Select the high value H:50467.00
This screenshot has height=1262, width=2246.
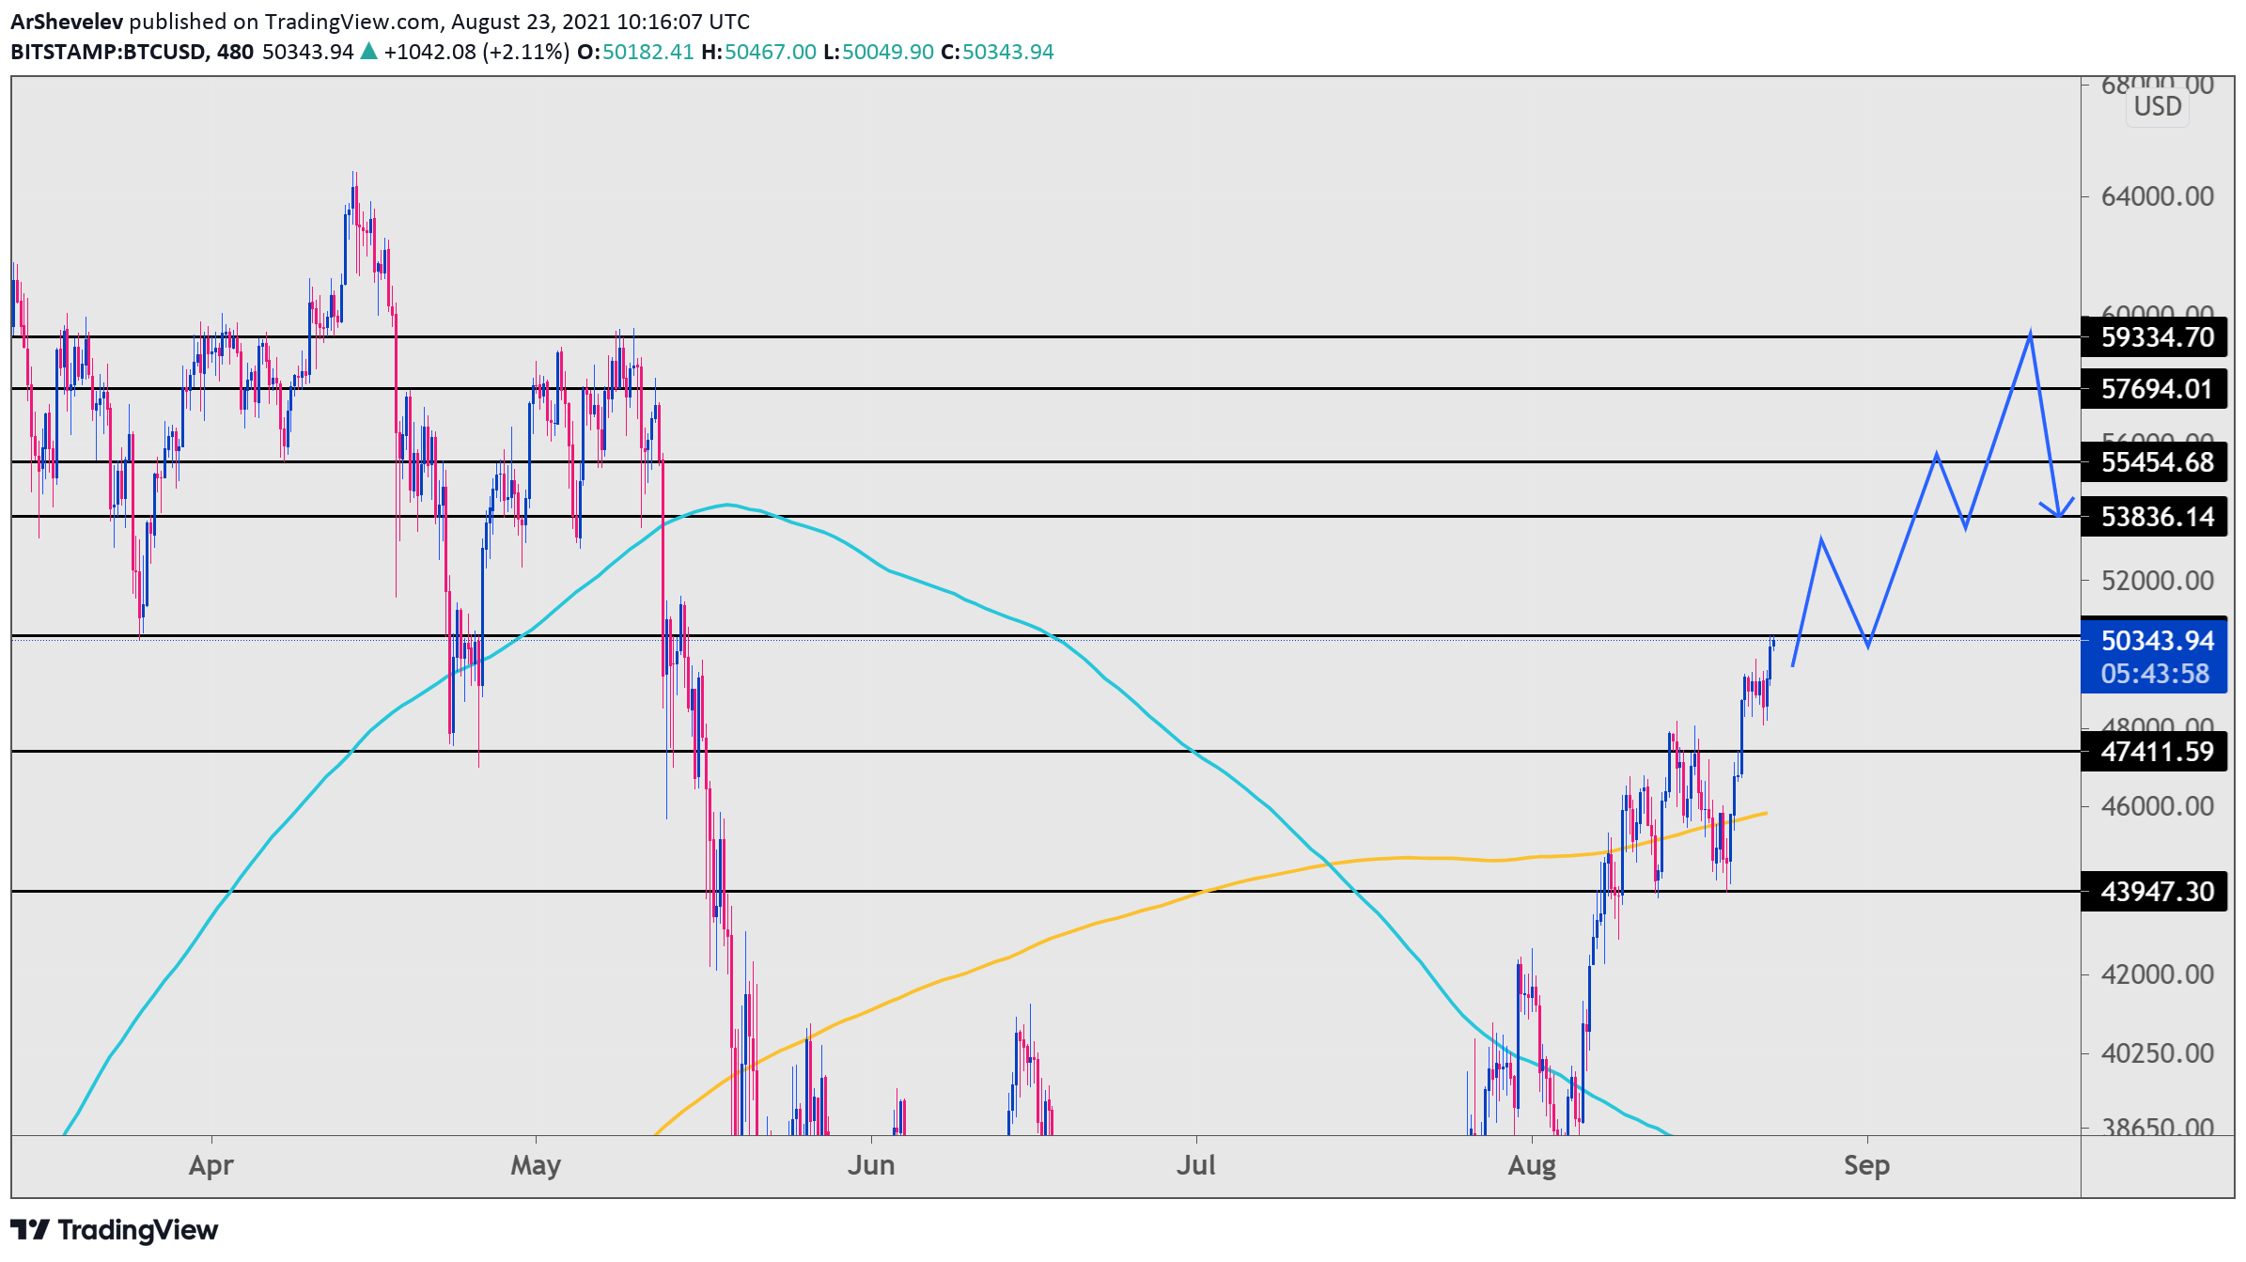[758, 52]
